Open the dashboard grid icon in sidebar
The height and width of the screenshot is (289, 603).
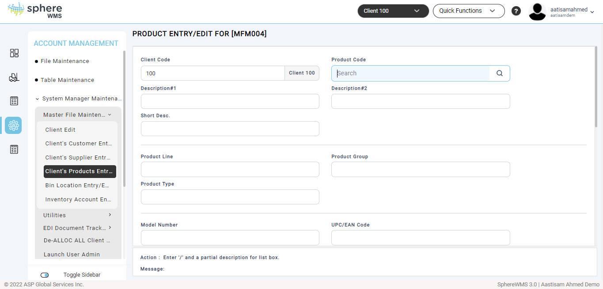[14, 53]
